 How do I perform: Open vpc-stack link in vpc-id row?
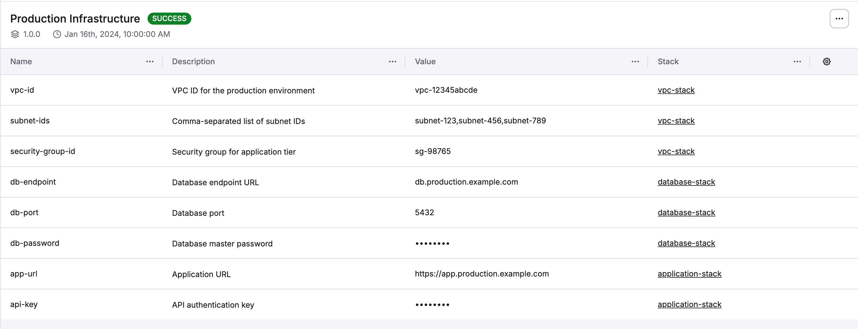(676, 90)
